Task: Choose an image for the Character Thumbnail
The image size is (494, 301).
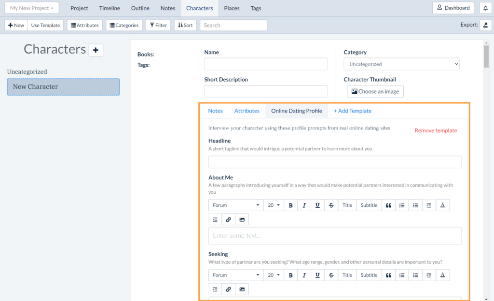Action: pos(375,91)
